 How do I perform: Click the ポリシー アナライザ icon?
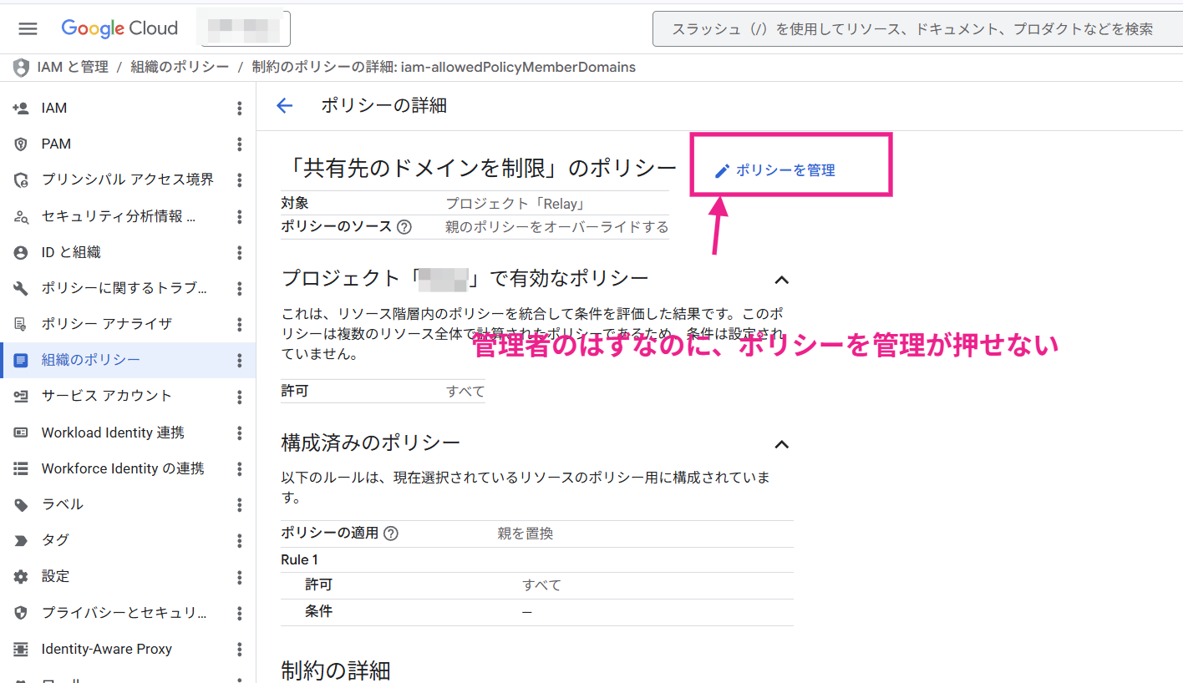[22, 324]
